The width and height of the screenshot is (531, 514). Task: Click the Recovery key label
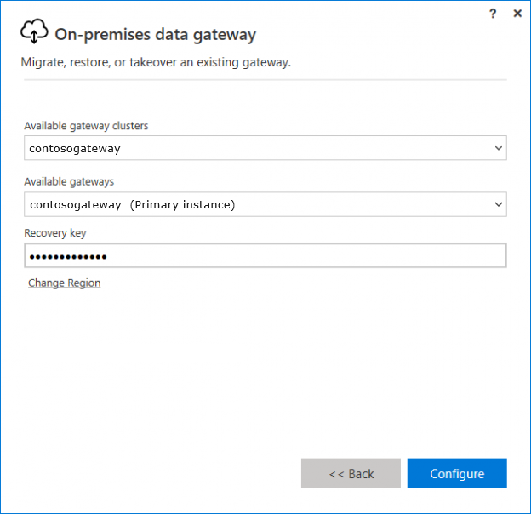tap(55, 233)
